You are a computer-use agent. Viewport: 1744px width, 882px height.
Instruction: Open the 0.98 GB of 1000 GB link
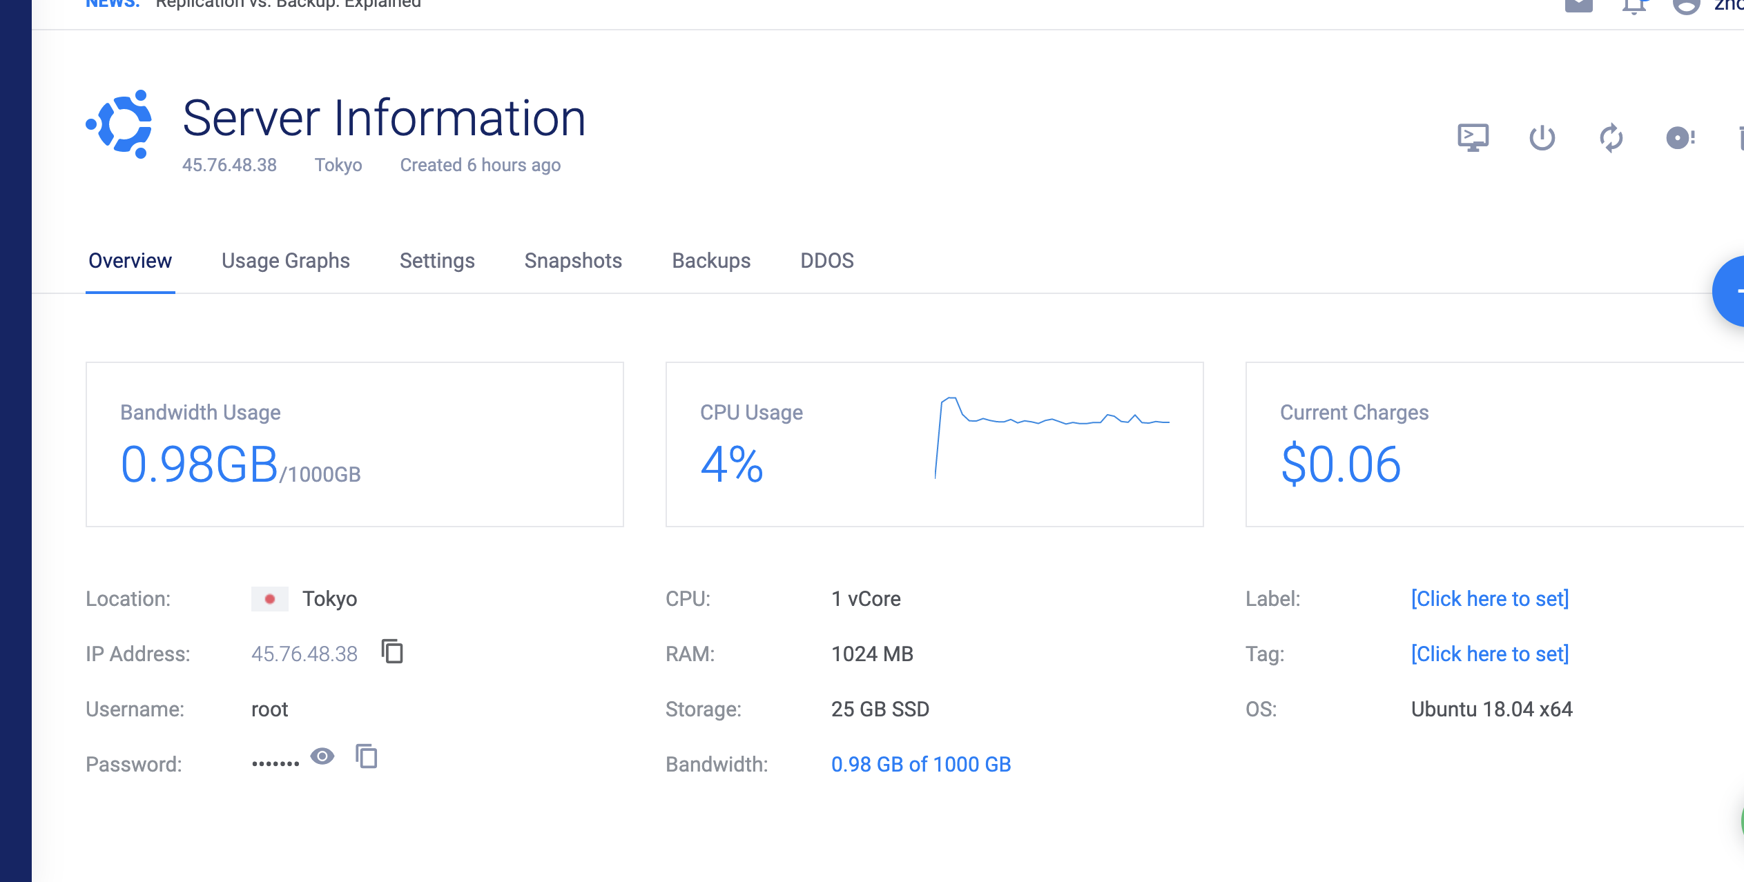pyautogui.click(x=920, y=764)
